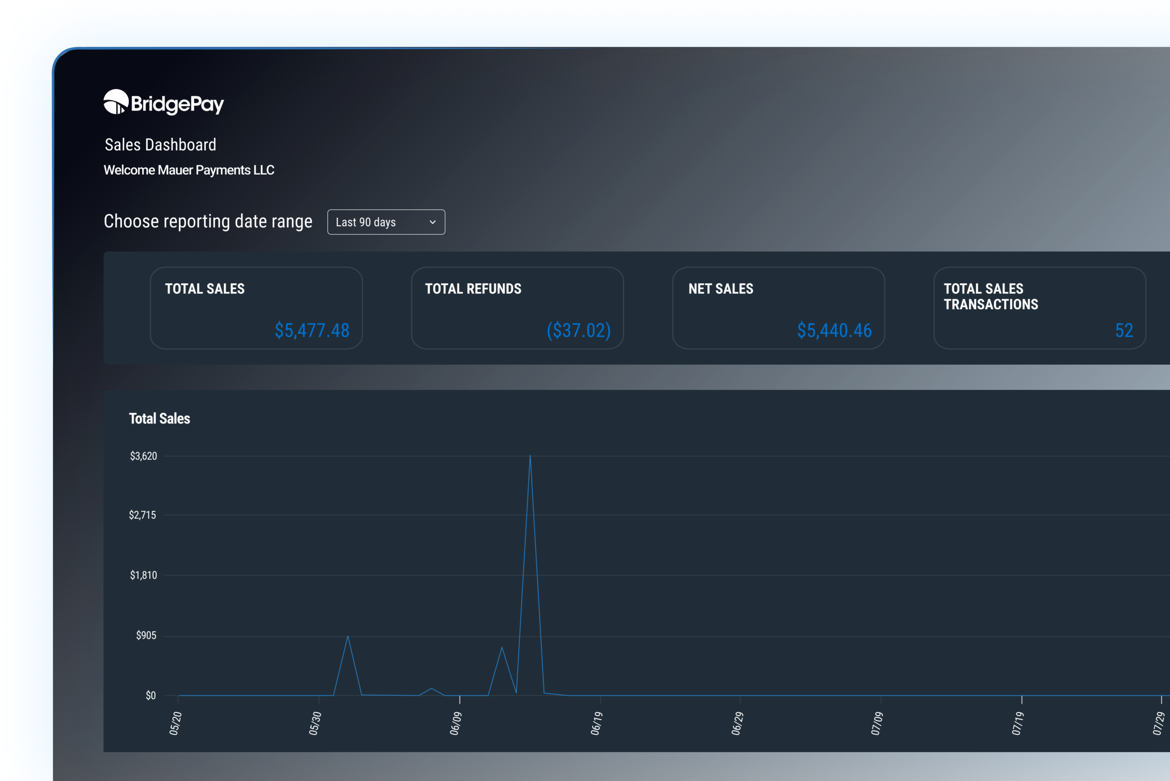Click the $5,440.46 net sales value
The height and width of the screenshot is (781, 1170).
tap(834, 330)
